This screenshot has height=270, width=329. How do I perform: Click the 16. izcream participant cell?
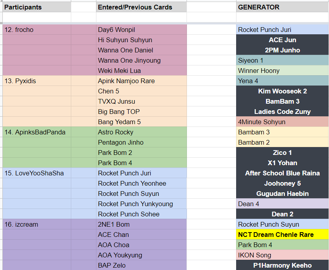coord(37,224)
